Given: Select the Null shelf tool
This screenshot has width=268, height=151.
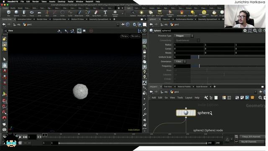Looking at the screenshot, I should [x=47, y=13].
